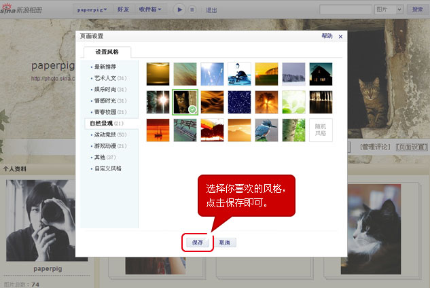The image size is (430, 288).
Task: Select the 艺术人文 category
Action: point(110,78)
